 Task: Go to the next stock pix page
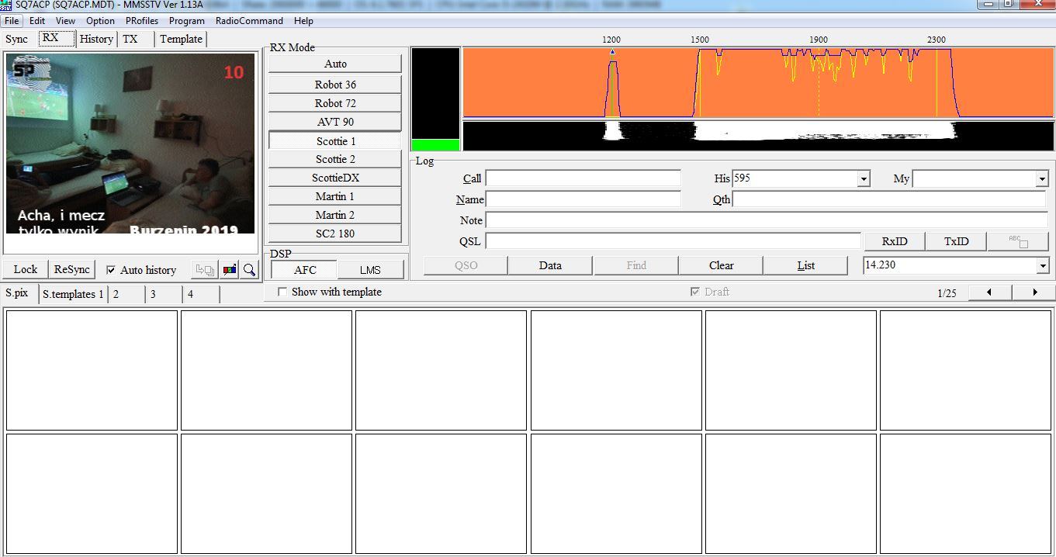[1034, 292]
